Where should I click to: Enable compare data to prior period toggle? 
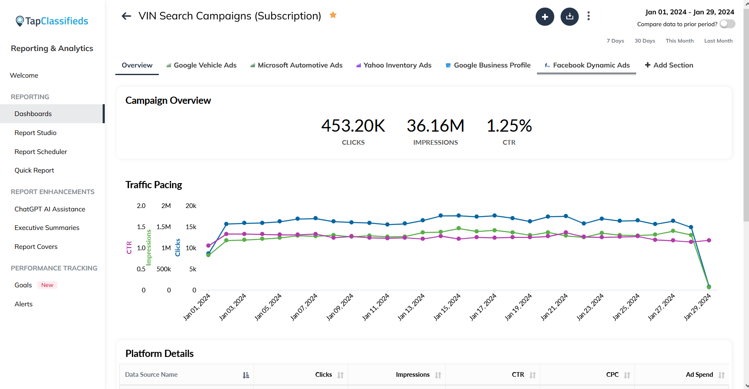(x=727, y=24)
